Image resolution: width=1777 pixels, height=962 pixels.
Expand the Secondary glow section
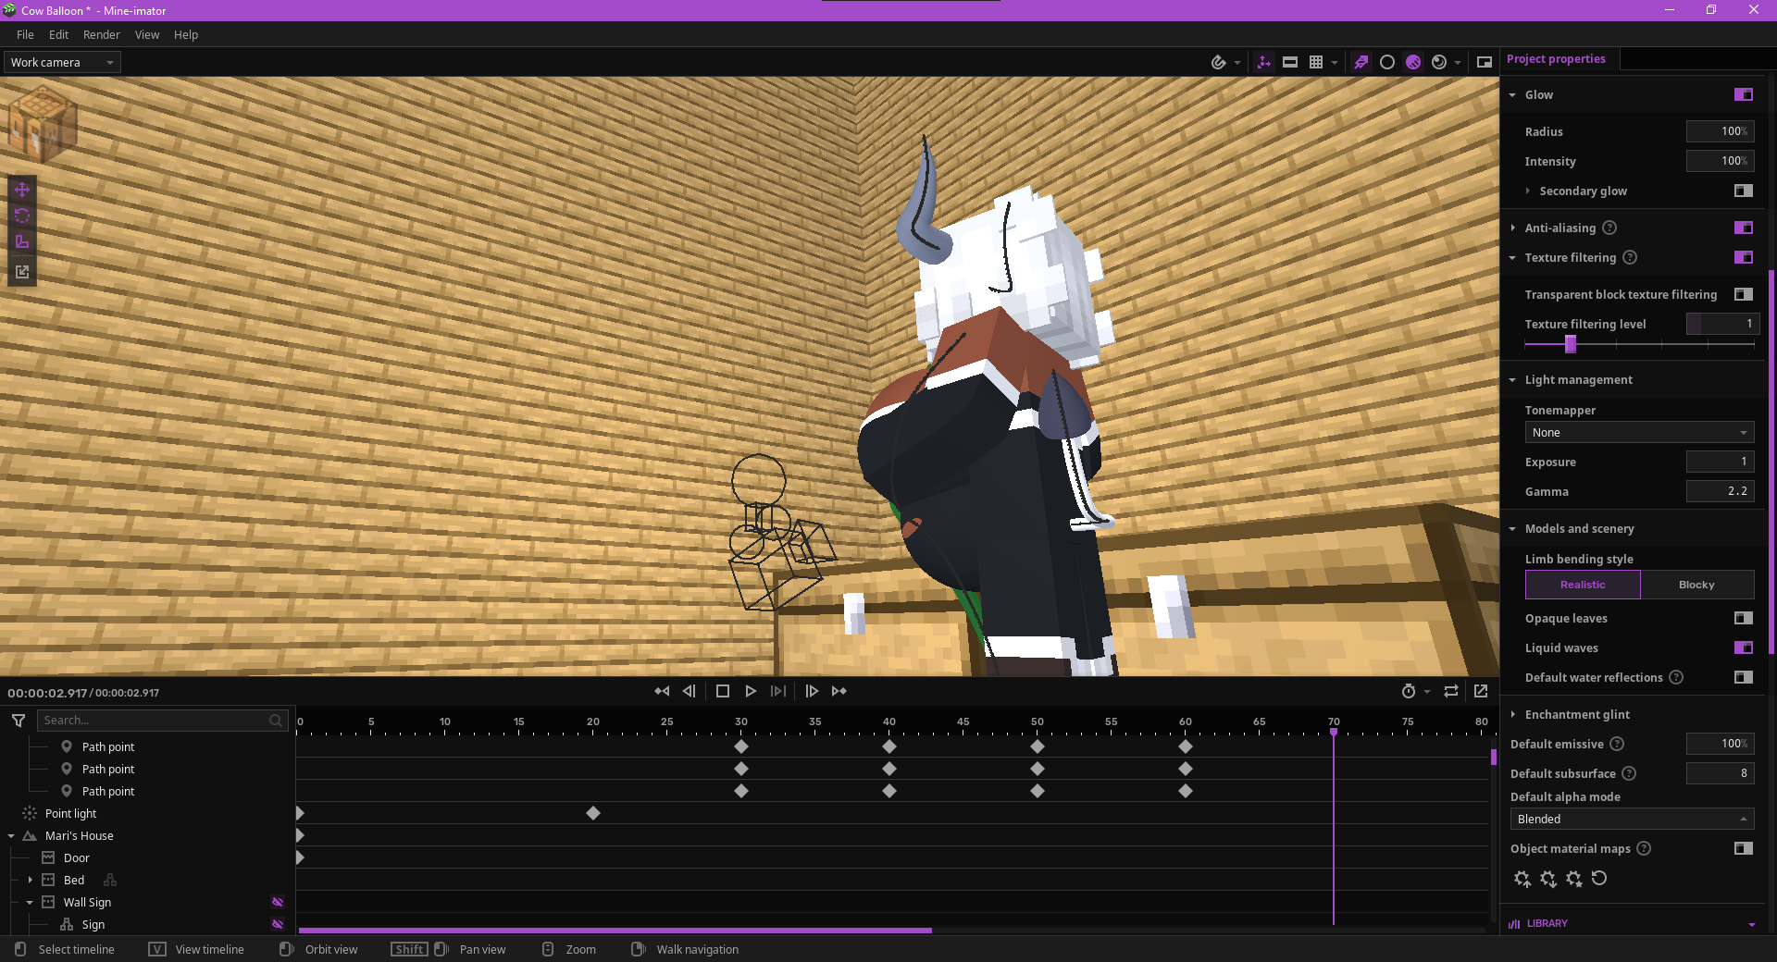(1527, 191)
